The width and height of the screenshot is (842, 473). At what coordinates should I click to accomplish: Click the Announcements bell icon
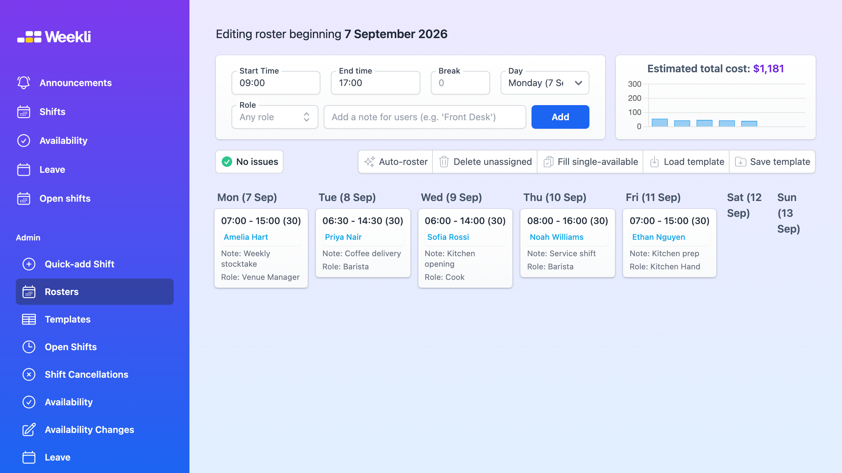tap(24, 82)
